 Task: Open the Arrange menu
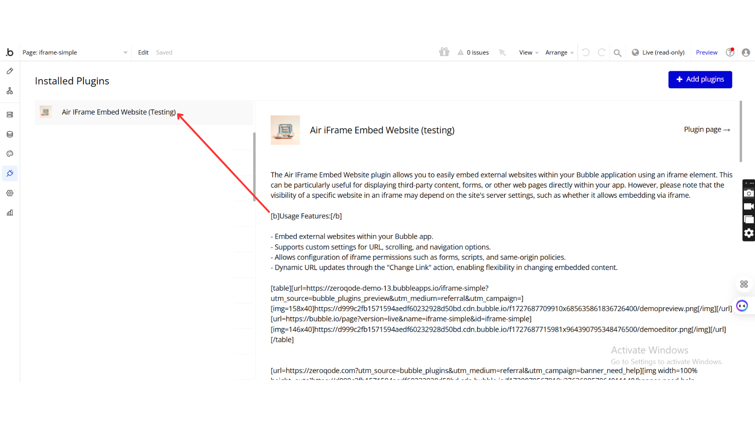click(x=559, y=52)
